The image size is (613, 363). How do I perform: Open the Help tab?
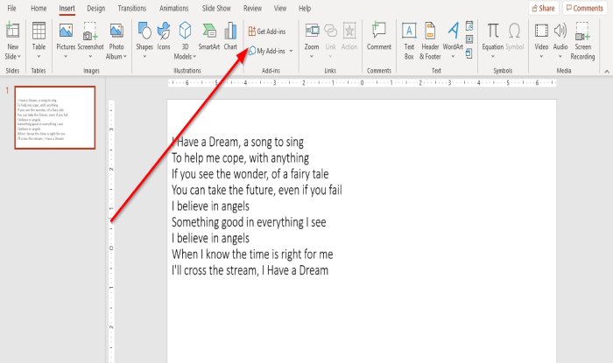(305, 8)
